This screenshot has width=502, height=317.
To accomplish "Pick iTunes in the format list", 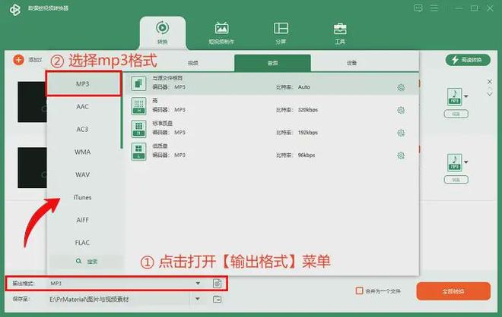I will pos(83,197).
